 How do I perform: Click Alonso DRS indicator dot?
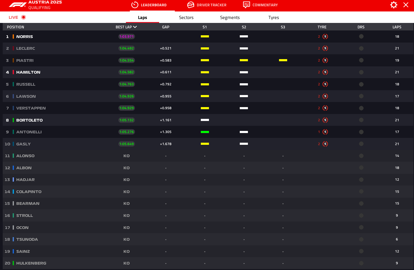[x=361, y=156]
